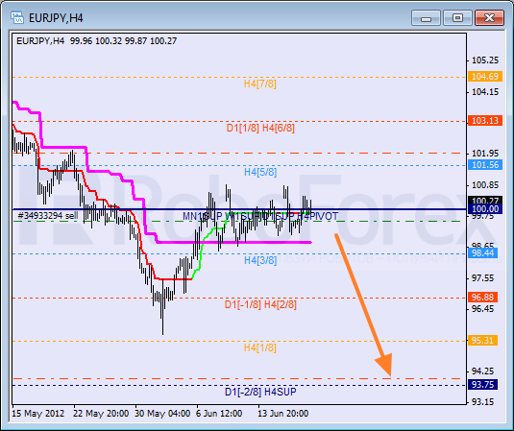Click the EURJPY,H4 title bar text

click(56, 17)
